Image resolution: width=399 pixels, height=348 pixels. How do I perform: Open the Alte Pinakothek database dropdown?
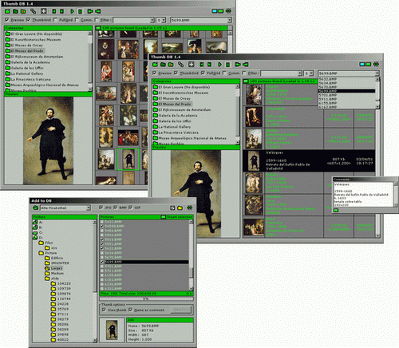tap(89, 208)
